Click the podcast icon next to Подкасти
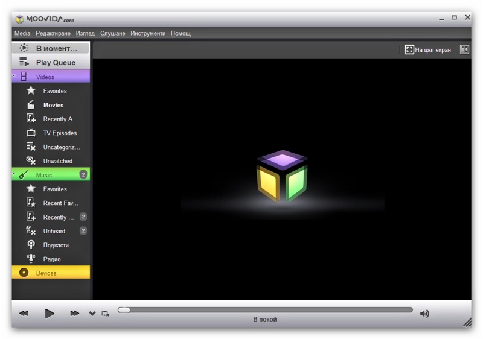The height and width of the screenshot is (339, 483). click(31, 244)
